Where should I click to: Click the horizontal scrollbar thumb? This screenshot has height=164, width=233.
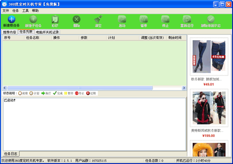point(80,88)
